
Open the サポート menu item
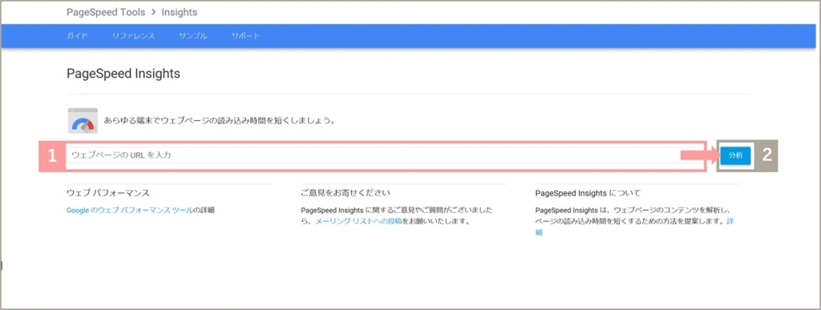[x=245, y=36]
